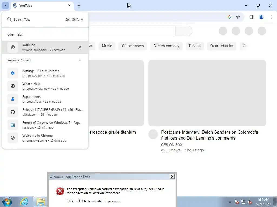Launch Internet Explorer from the taskbar
Viewport: 277px width, 207px height.
coord(24,202)
